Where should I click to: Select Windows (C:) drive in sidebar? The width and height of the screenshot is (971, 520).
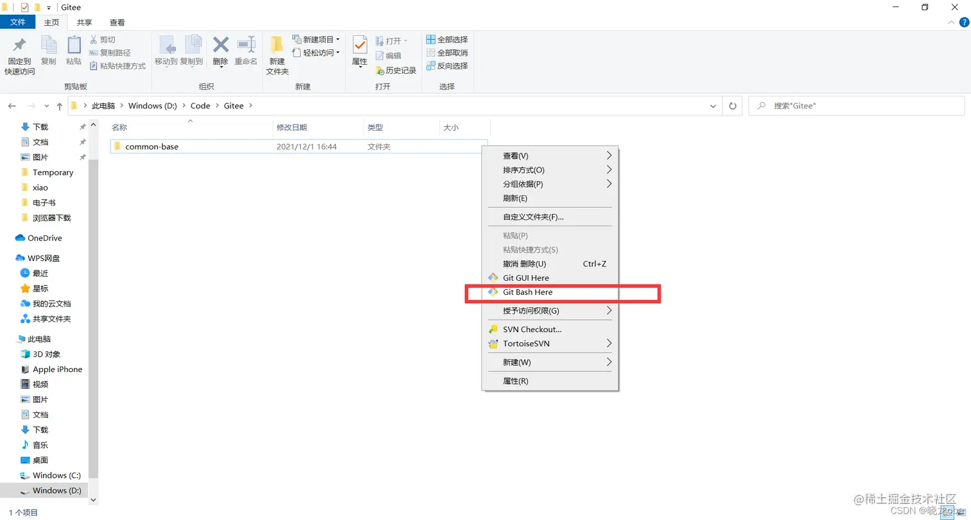pyautogui.click(x=57, y=475)
